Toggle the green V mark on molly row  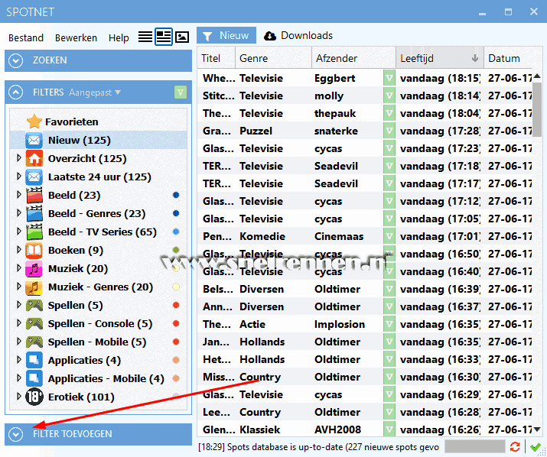389,96
